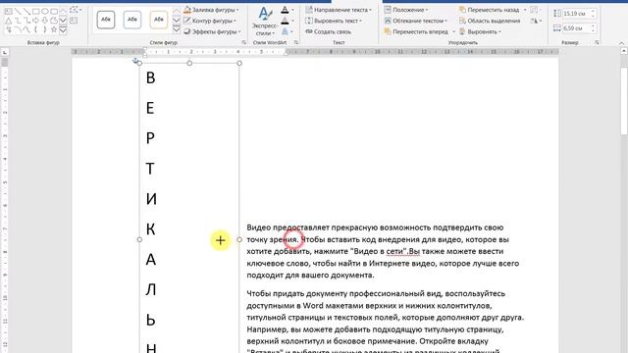This screenshot has width=628, height=353.
Task: Open the Выровнять dropdown
Action: click(480, 31)
